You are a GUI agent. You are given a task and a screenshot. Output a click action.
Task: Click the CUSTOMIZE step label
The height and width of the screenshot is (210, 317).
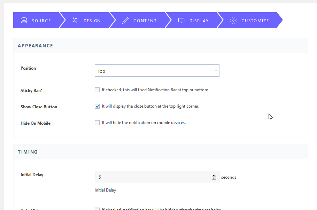click(x=255, y=21)
